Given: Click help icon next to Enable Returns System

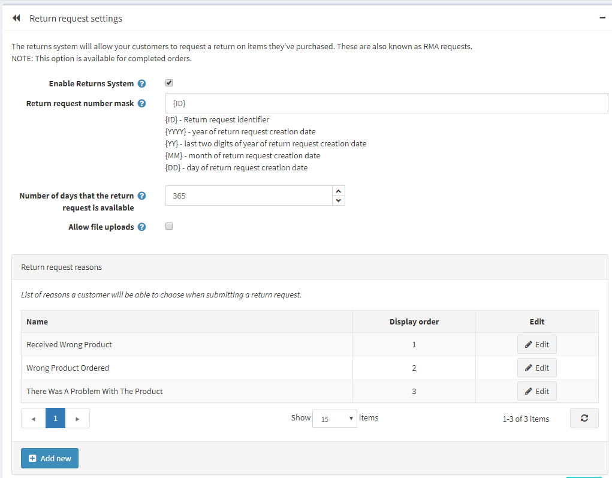Looking at the screenshot, I should tap(141, 84).
